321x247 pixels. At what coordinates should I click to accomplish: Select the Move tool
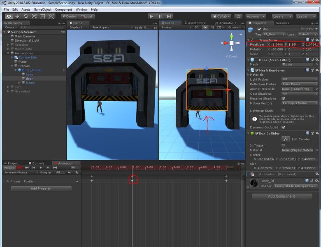coord(17,16)
